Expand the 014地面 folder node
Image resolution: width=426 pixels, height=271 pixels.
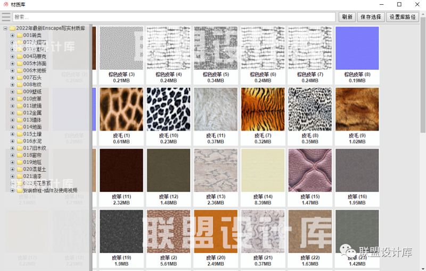click(x=12, y=127)
